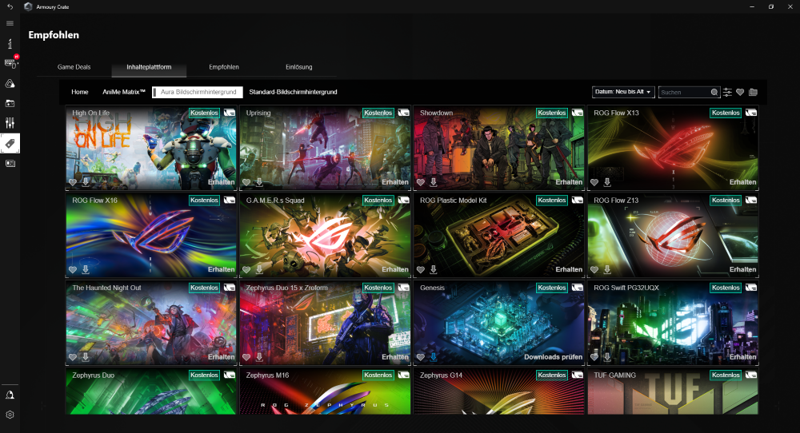Open the Home info sidebar icon
800x433 pixels.
click(10, 44)
